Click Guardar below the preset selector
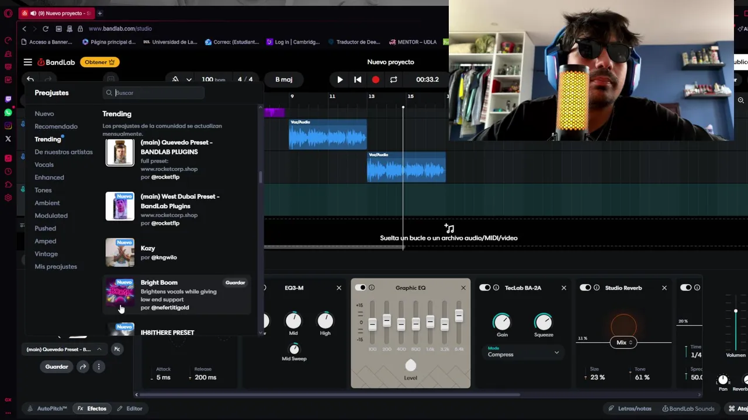Screen dimensions: 748x420 coord(57,366)
